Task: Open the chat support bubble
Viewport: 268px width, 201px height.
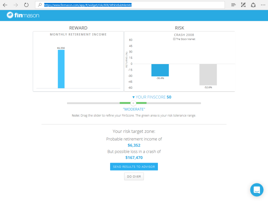Action: tap(257, 190)
